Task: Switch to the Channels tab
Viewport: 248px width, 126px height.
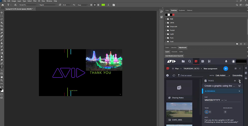Action: 174,52
